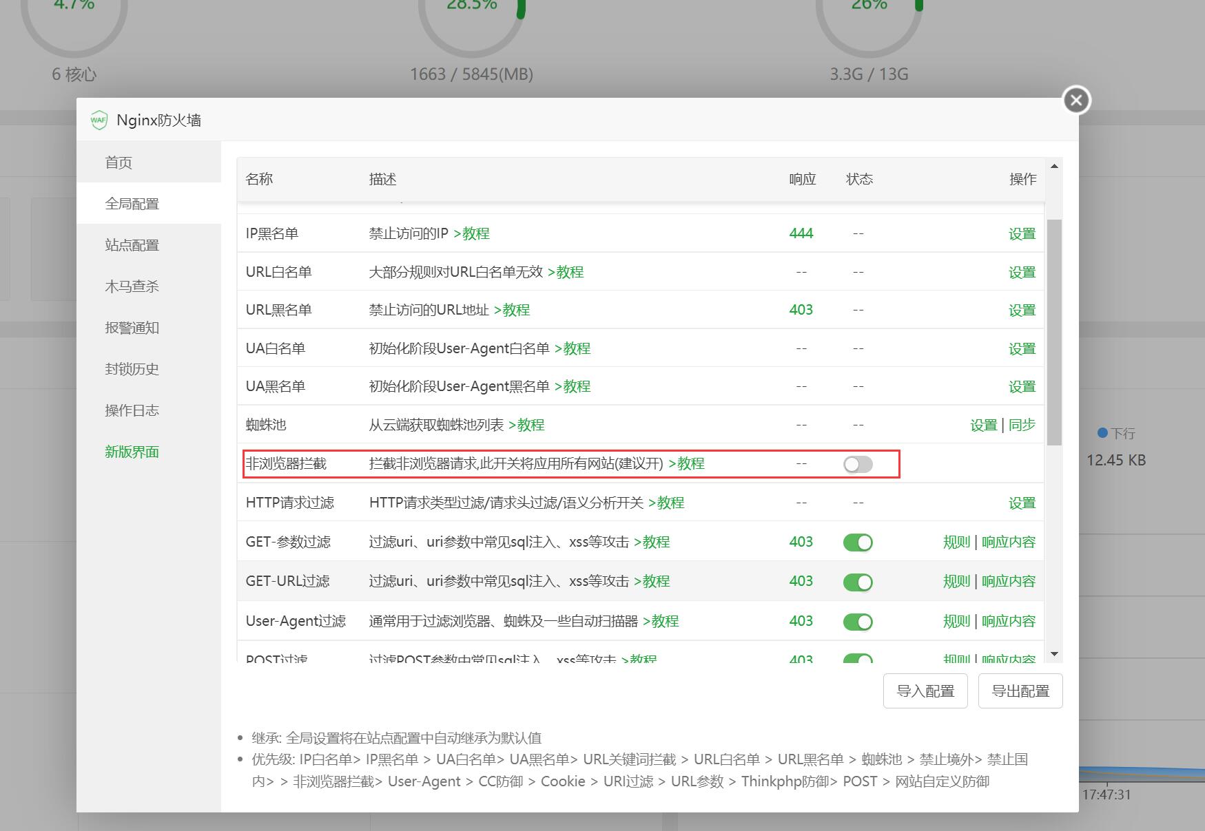The height and width of the screenshot is (831, 1205).
Task: Click the 导出配置 button
Action: pyautogui.click(x=1020, y=691)
